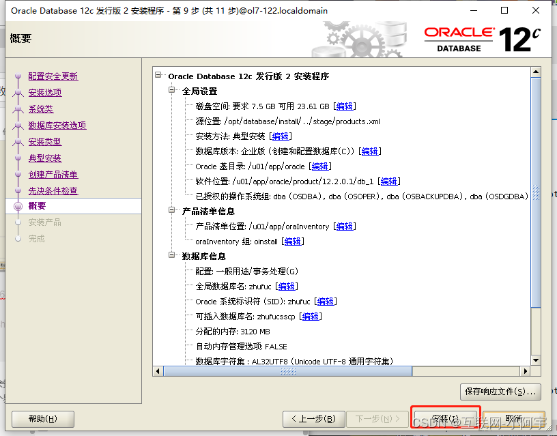Select the 已授权的操作系统组 row

362,197
